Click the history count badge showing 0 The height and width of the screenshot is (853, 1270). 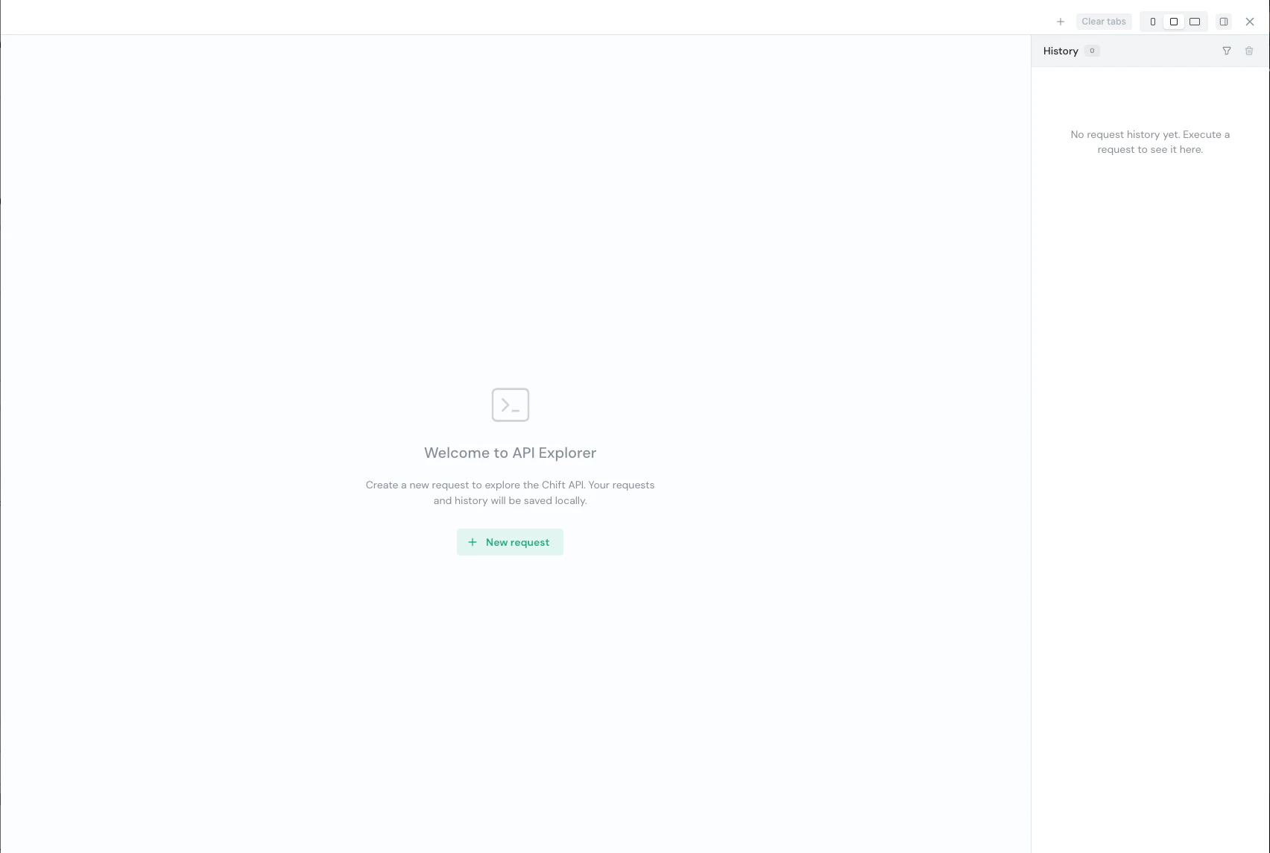(1092, 51)
